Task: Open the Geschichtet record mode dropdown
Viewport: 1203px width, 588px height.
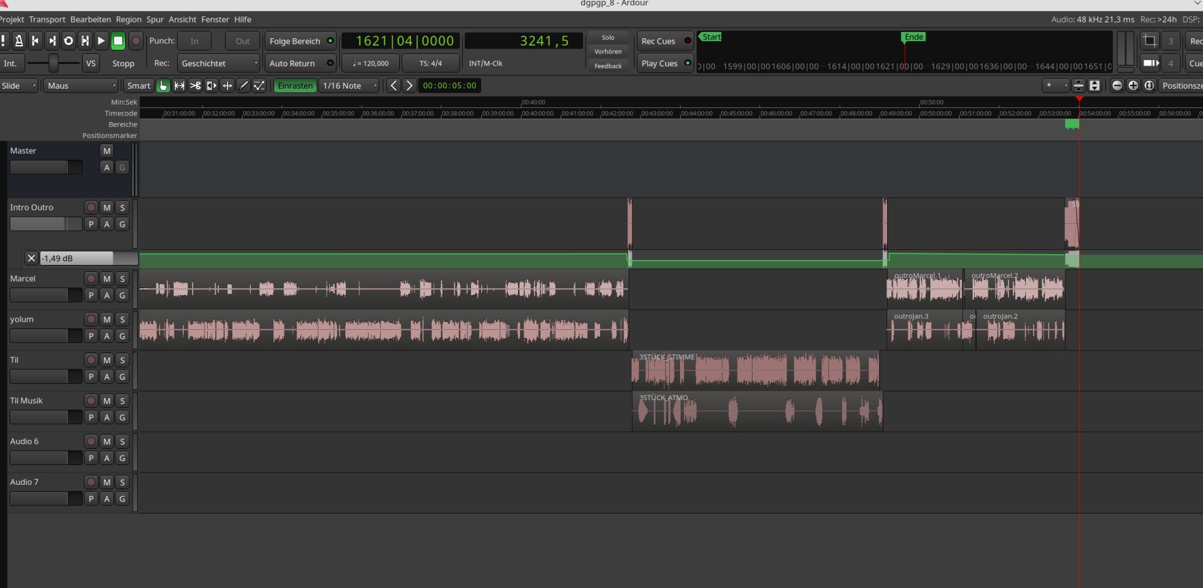Action: tap(219, 64)
